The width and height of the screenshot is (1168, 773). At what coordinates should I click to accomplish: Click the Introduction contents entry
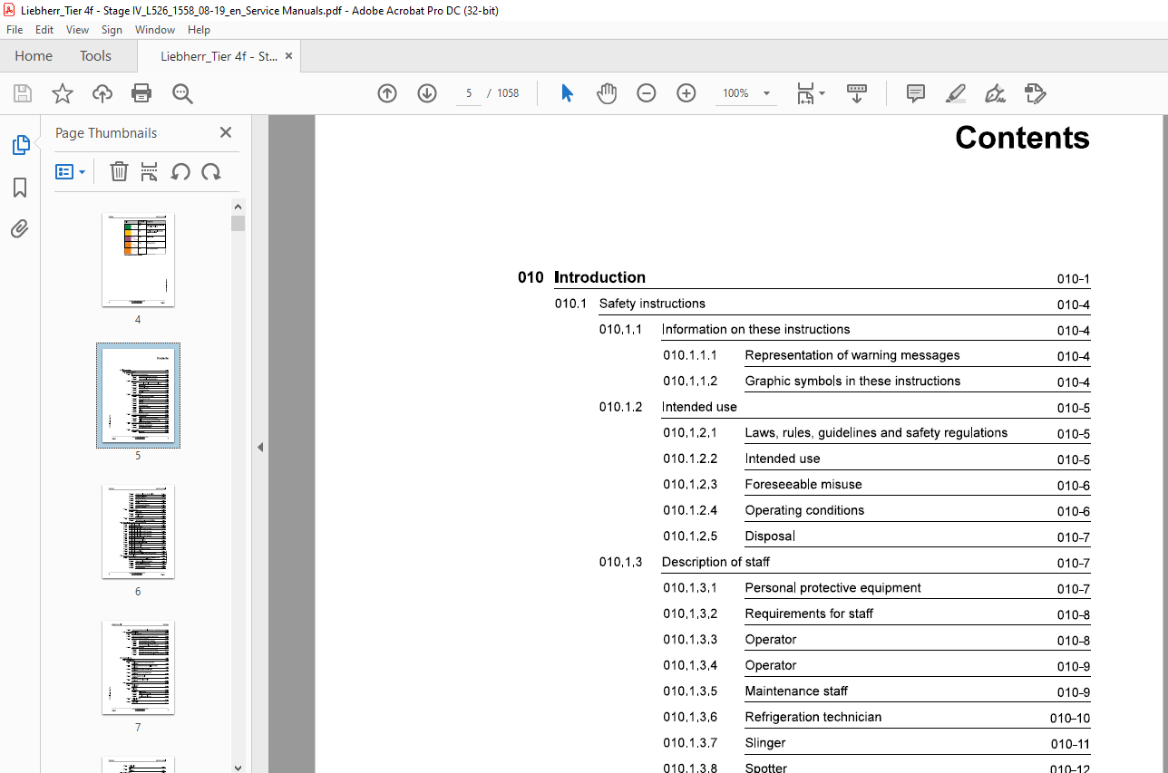point(599,277)
